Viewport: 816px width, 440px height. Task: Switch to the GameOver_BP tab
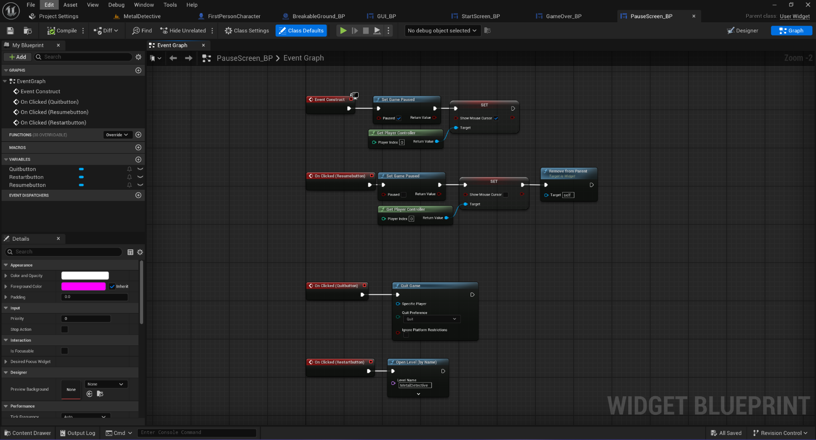tap(563, 16)
